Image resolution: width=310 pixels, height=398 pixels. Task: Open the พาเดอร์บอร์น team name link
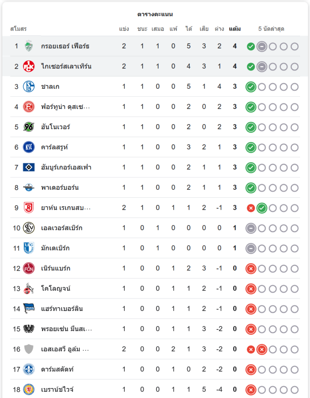[60, 187]
